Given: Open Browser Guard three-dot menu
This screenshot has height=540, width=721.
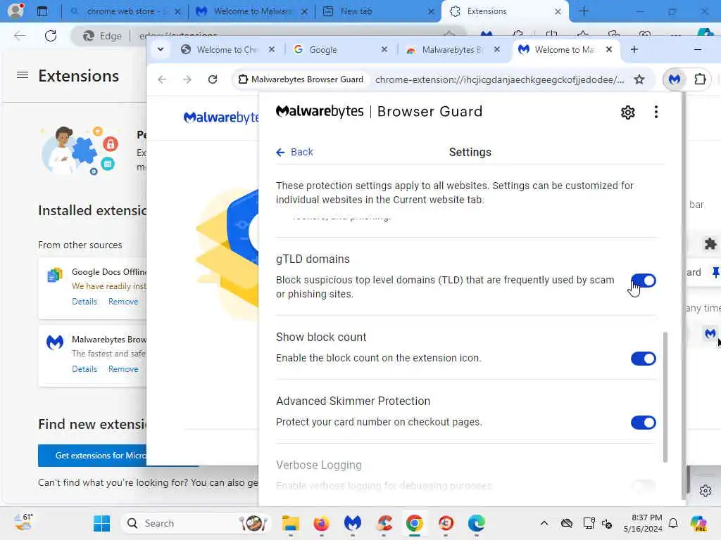Looking at the screenshot, I should click(x=656, y=112).
